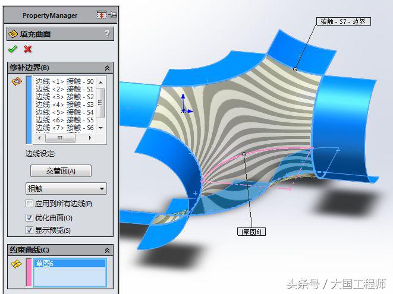Click the green checkmark to accept fill surface
The height and width of the screenshot is (294, 393).
[12, 49]
